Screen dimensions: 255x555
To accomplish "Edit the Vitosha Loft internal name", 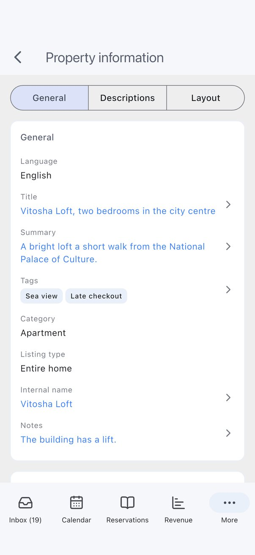I will 47,404.
